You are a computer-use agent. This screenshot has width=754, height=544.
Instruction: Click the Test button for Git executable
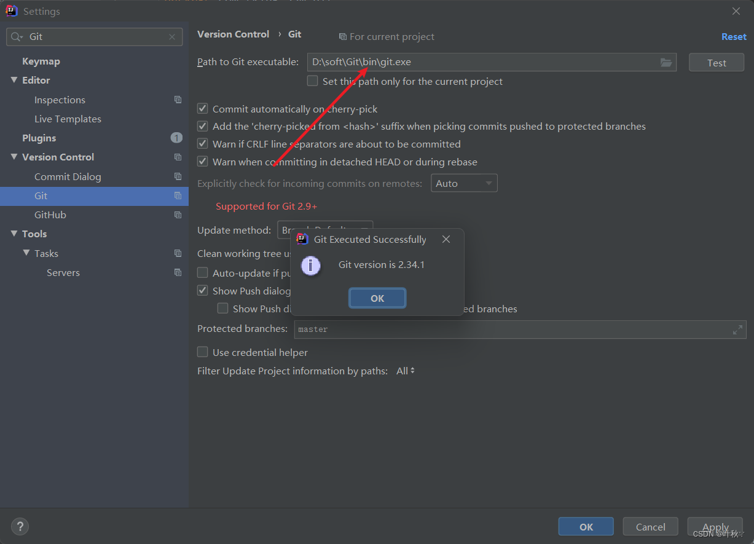[x=717, y=63]
